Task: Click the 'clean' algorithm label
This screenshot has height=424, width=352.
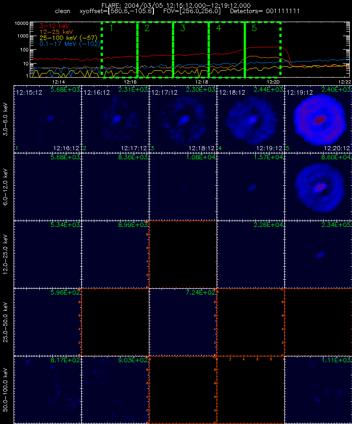Action: coord(62,11)
